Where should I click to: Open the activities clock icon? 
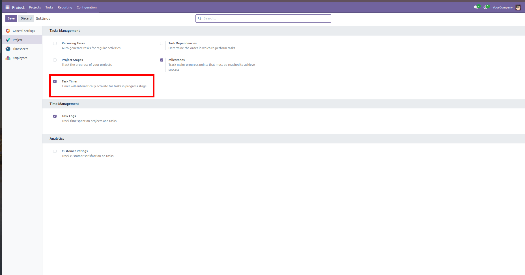(485, 7)
